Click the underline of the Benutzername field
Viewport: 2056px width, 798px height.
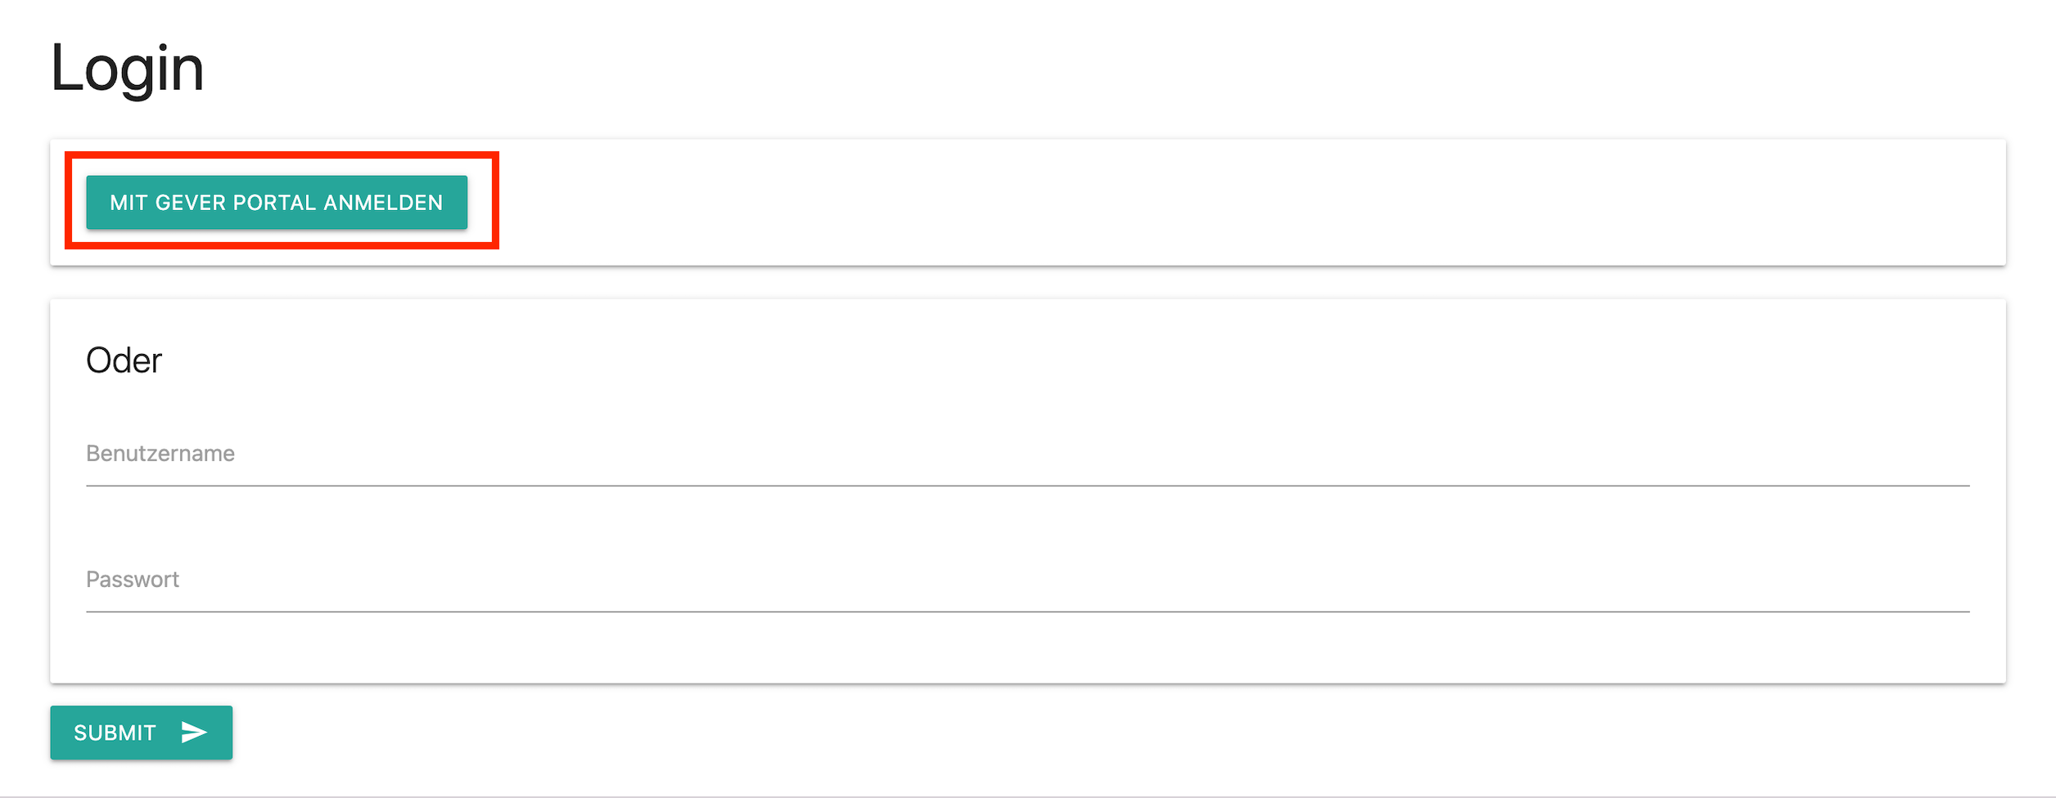tap(1027, 486)
